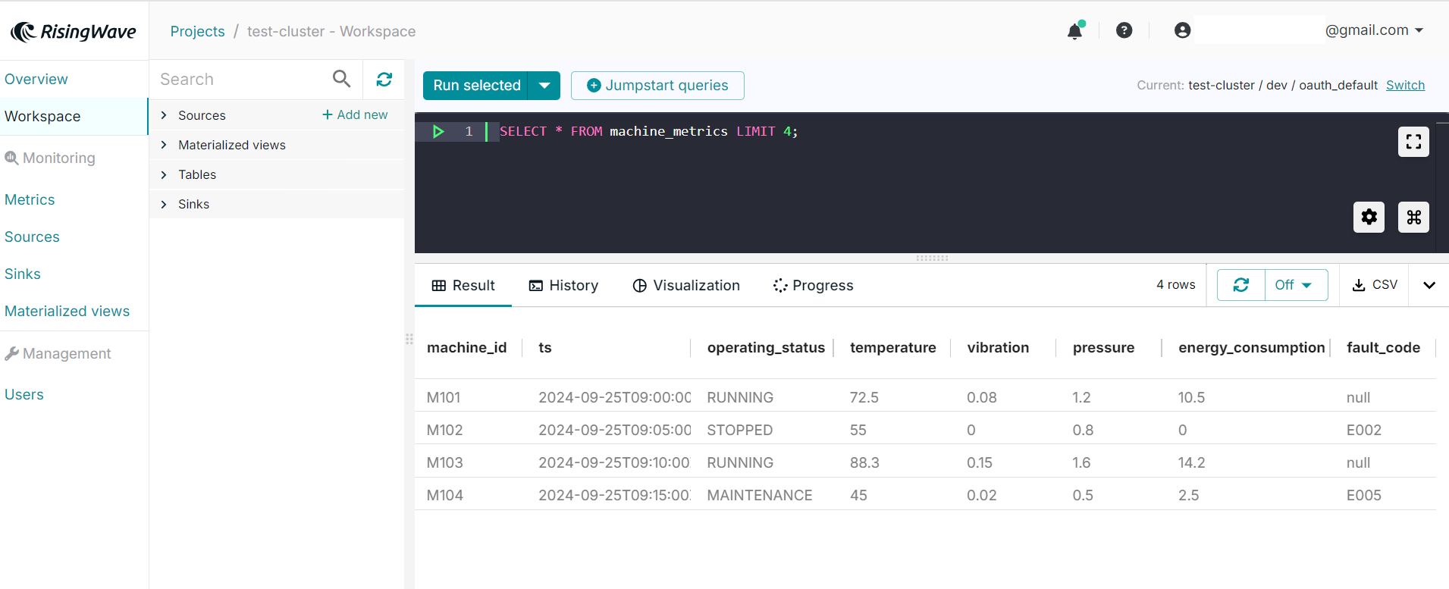Click the catalog search magnifier icon
The height and width of the screenshot is (589, 1449).
(342, 79)
